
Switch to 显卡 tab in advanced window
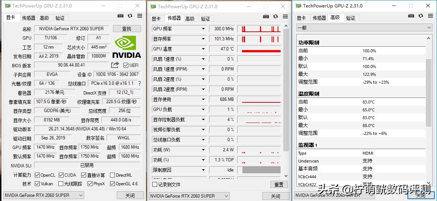point(301,18)
